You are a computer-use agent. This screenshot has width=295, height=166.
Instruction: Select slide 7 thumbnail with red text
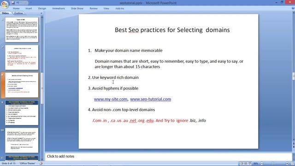22,57
